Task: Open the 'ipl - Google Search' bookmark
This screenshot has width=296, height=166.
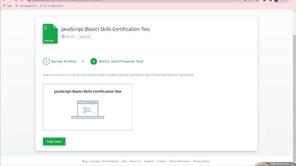Action: (51, 6)
